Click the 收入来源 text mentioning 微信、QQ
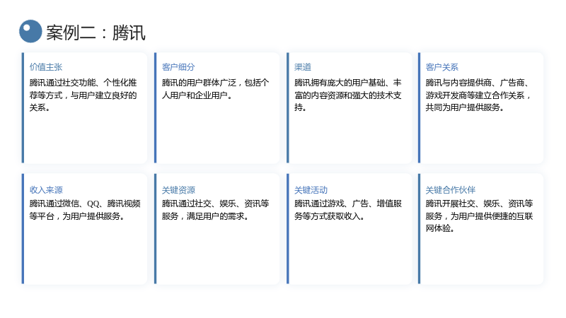 (x=85, y=210)
